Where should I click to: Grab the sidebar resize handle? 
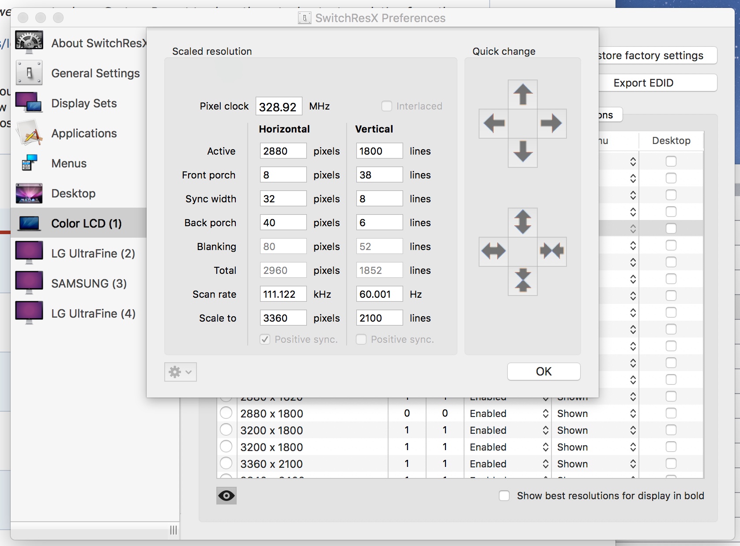click(x=174, y=530)
